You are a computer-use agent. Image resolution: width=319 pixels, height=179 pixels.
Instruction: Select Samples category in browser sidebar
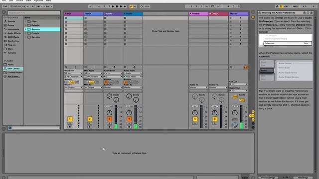pos(11,53)
